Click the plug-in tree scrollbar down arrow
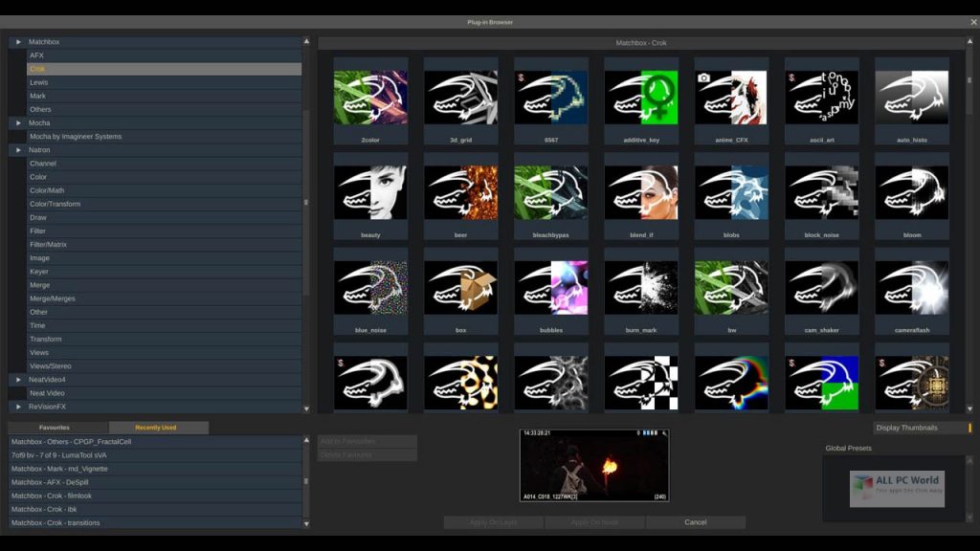 (x=306, y=409)
